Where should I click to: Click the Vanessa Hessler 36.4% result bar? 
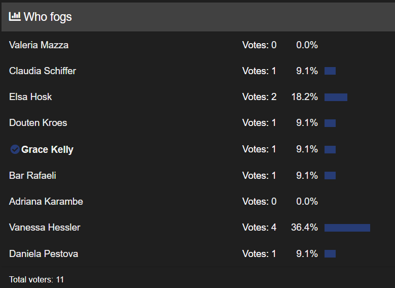(x=347, y=228)
